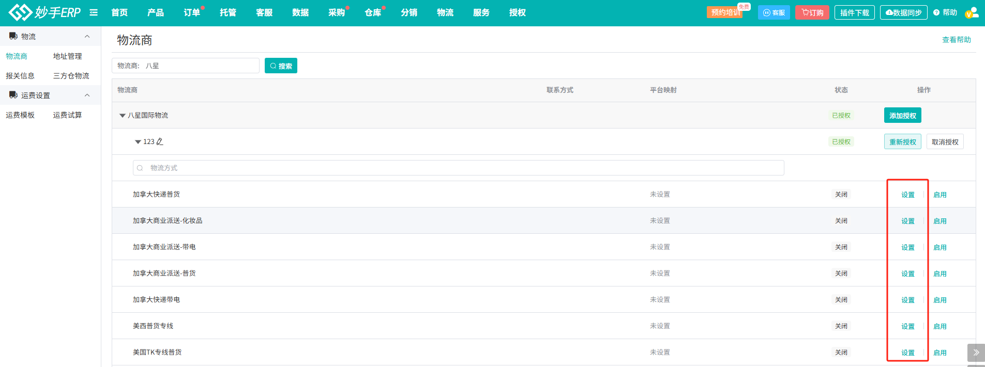The image size is (985, 367).
Task: Click 启用 for 加拿大商业派送-带电
Action: (x=940, y=247)
